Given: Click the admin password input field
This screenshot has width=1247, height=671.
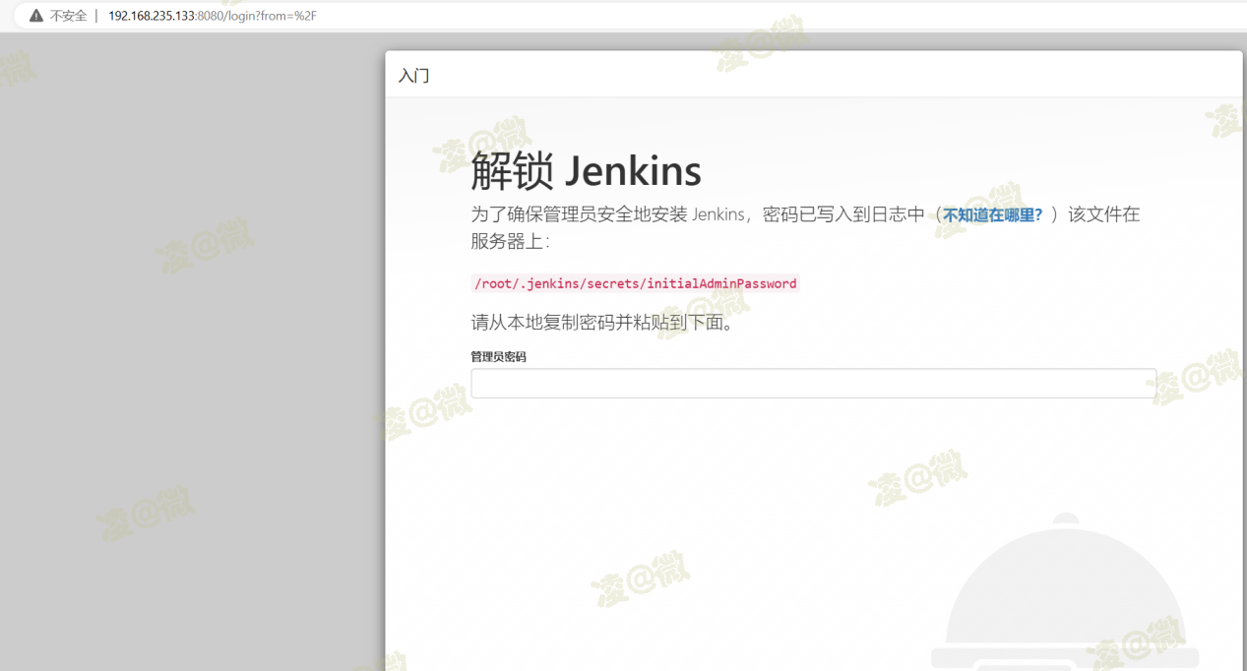Looking at the screenshot, I should point(813,384).
